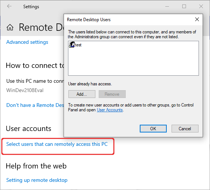Close the Remote Desktop Users dialog

coord(197,19)
